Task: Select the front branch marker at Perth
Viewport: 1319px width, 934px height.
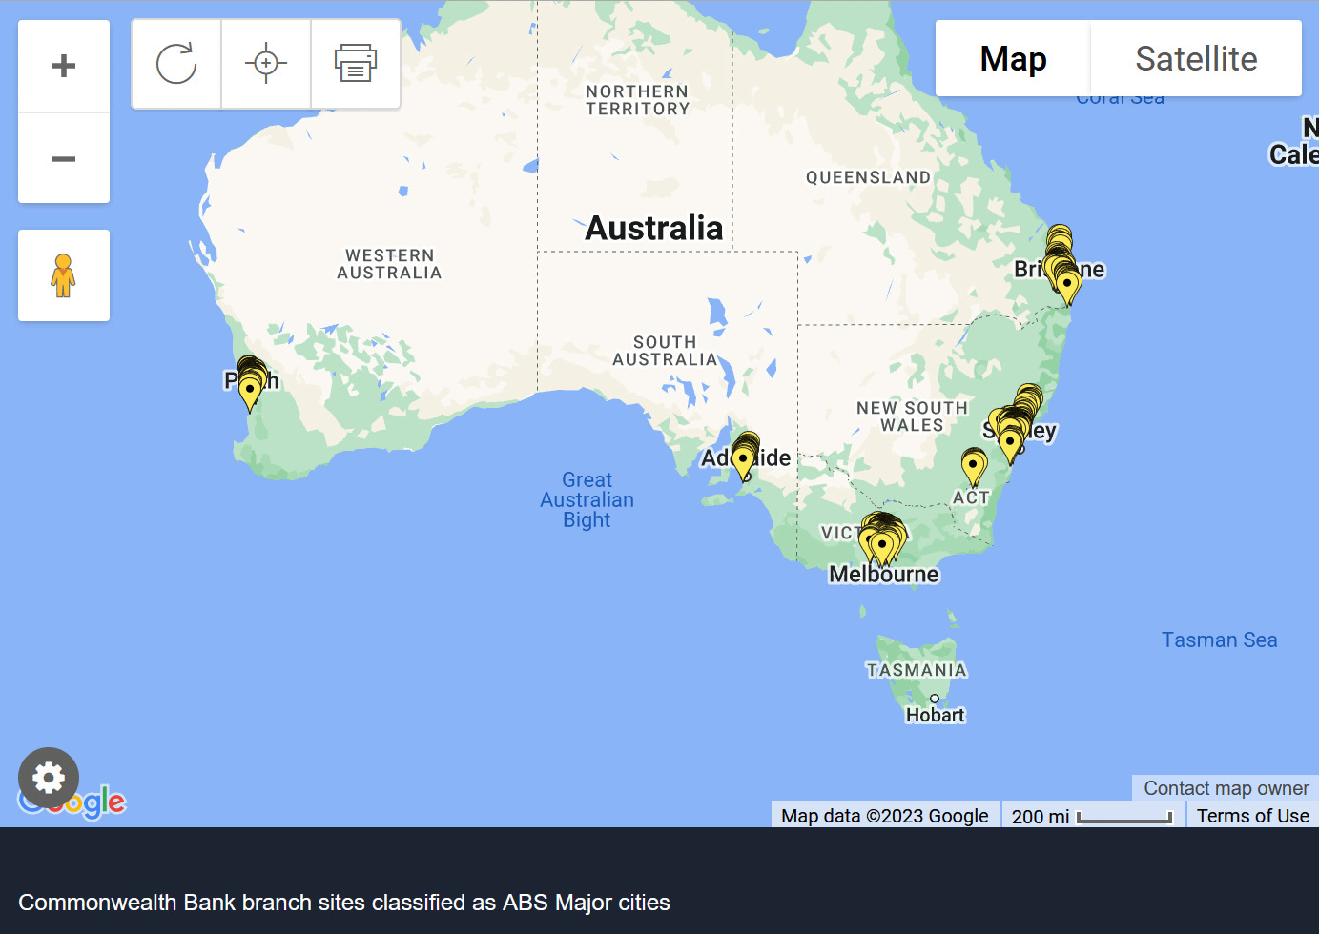Action: [x=250, y=395]
